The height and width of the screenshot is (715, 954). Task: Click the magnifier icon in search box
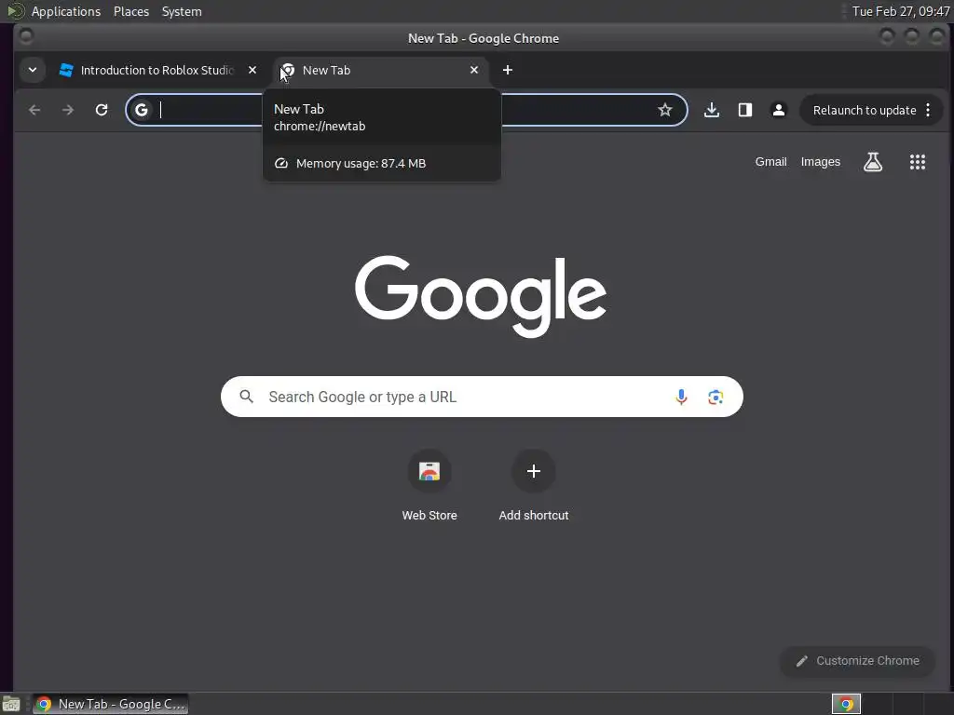tap(246, 397)
